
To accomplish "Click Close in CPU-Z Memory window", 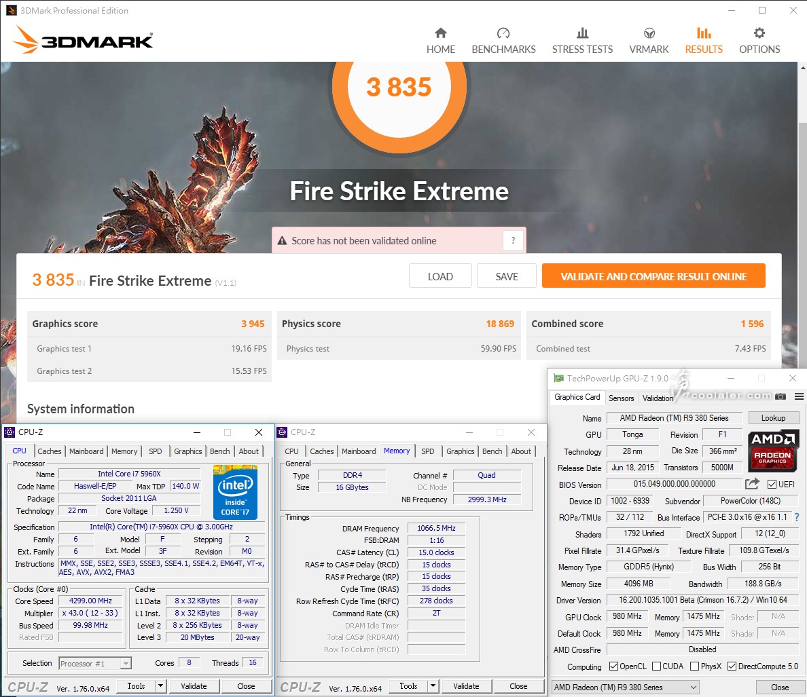I will (518, 685).
